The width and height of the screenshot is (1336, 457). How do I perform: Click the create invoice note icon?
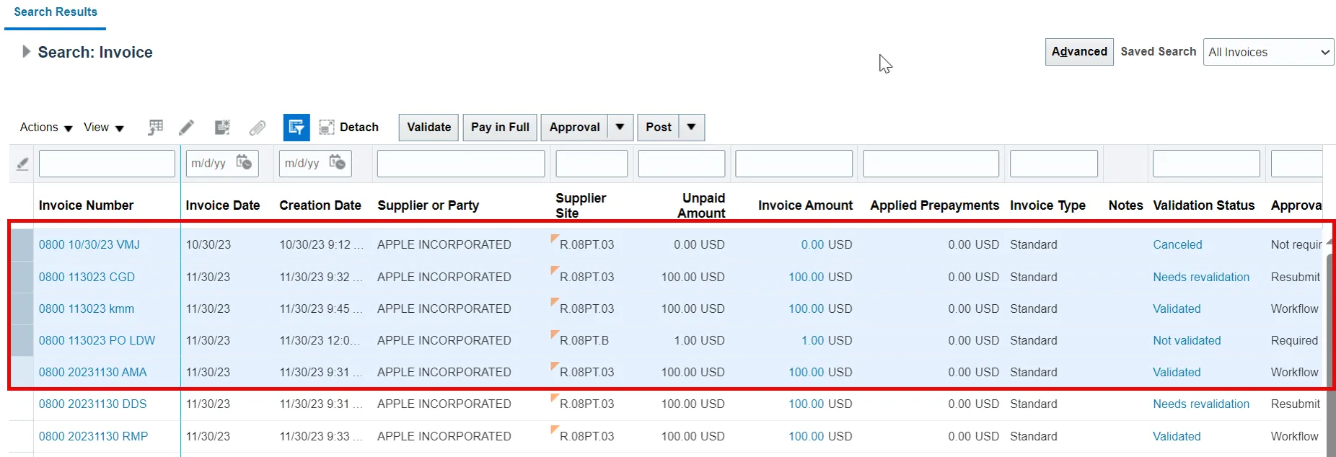click(x=222, y=128)
